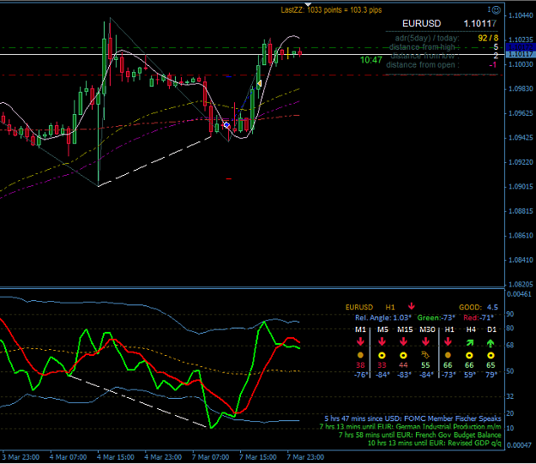Click the M1 timeframe column header

[x=360, y=329]
